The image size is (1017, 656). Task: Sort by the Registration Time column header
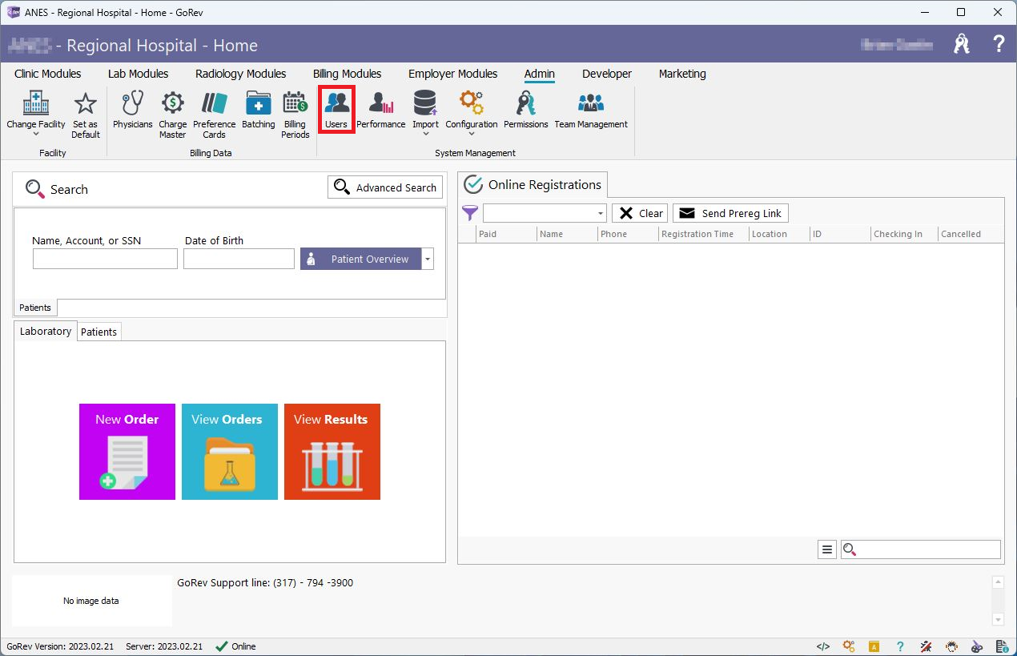pos(703,234)
